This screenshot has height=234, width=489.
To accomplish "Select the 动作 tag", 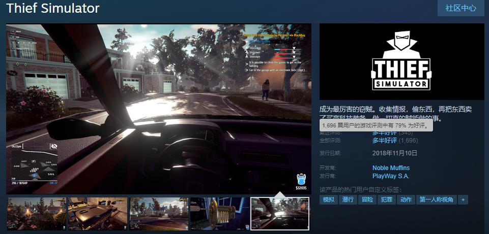I will click(x=406, y=199).
